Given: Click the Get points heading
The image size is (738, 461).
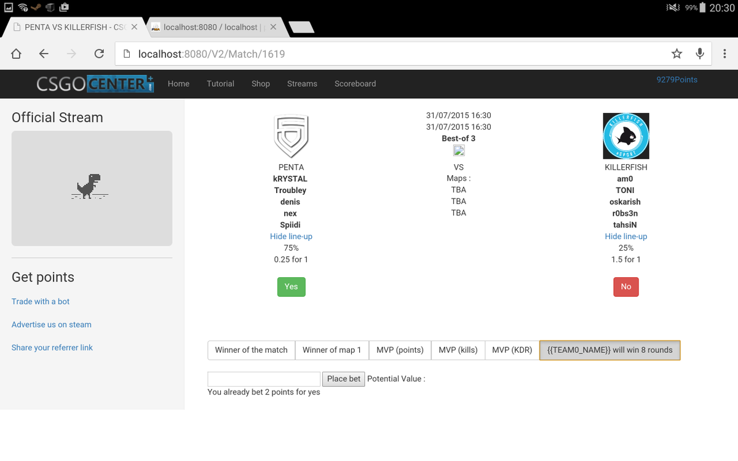Looking at the screenshot, I should [43, 277].
